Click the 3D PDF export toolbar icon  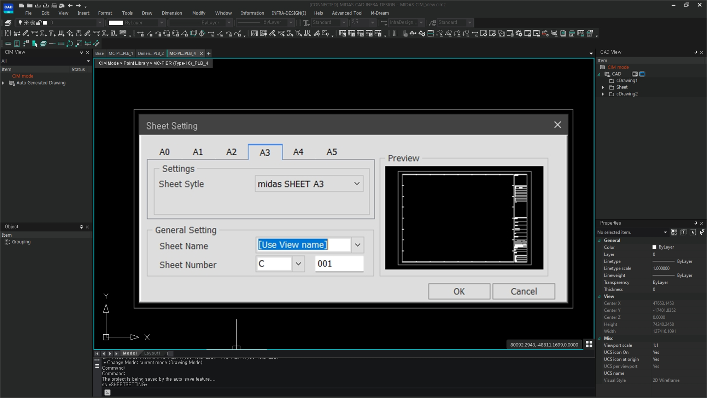(x=545, y=33)
